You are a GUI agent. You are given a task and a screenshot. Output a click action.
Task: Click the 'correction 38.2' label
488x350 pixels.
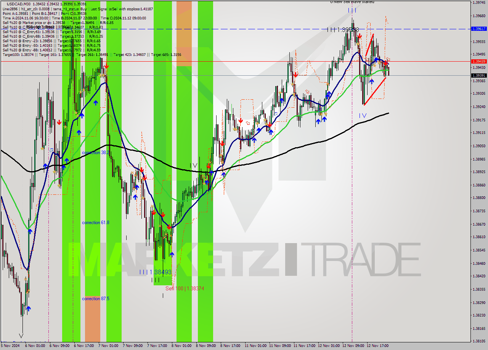96,153
